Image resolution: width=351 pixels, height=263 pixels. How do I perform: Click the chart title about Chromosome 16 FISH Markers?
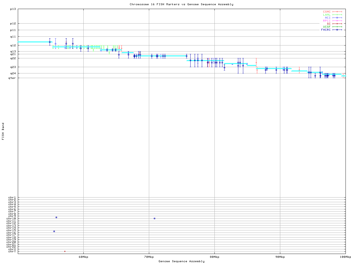coord(181,4)
